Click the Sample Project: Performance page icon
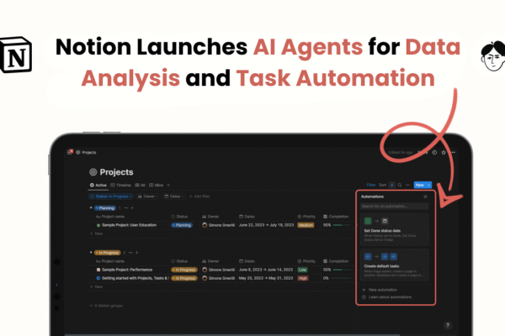 (98, 270)
